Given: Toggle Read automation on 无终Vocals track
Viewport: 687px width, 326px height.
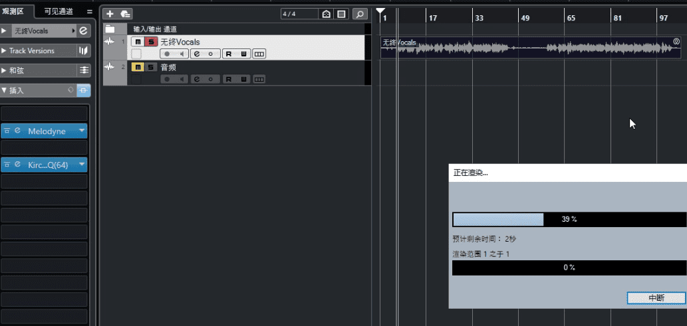Looking at the screenshot, I should [x=227, y=54].
